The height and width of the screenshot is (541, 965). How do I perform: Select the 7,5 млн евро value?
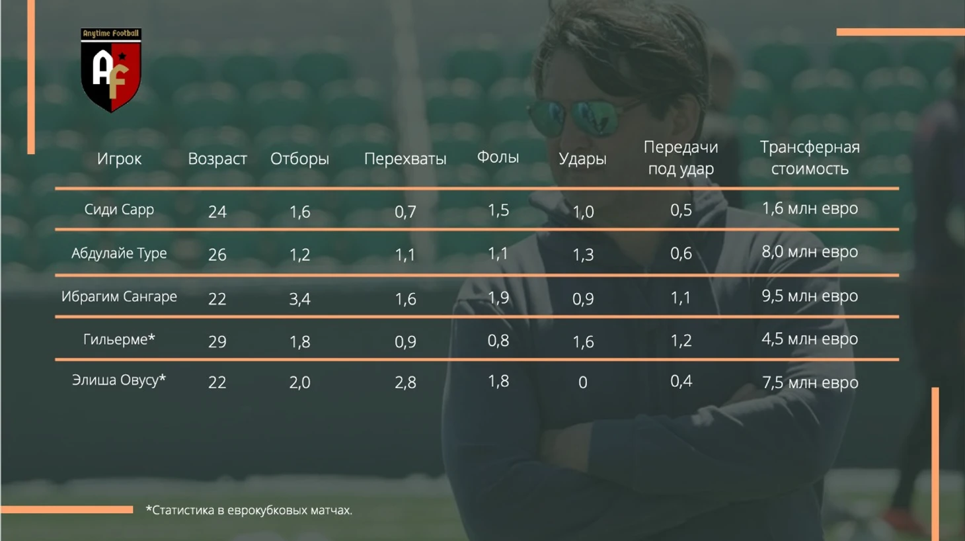pos(810,382)
